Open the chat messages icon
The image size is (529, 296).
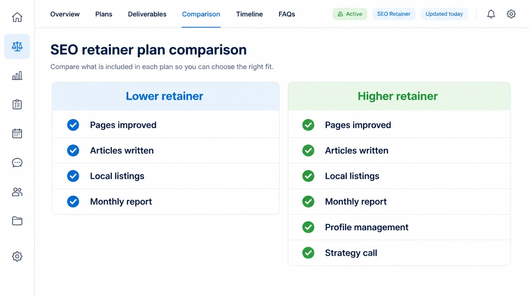(x=17, y=163)
